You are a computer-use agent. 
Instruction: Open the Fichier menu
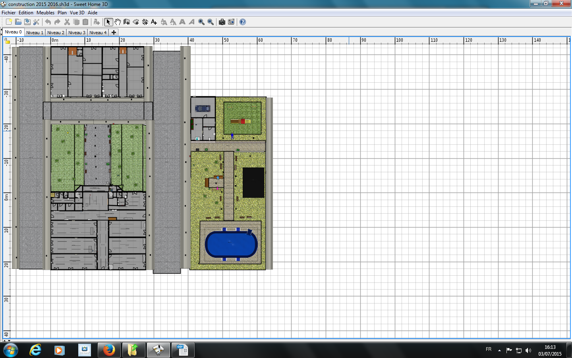[x=9, y=13]
